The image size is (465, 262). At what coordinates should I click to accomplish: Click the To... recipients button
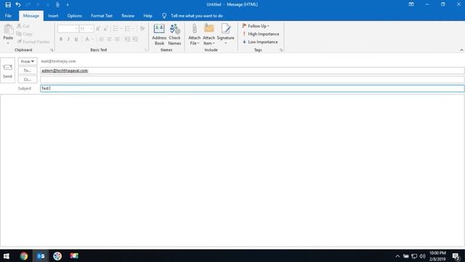tap(28, 71)
